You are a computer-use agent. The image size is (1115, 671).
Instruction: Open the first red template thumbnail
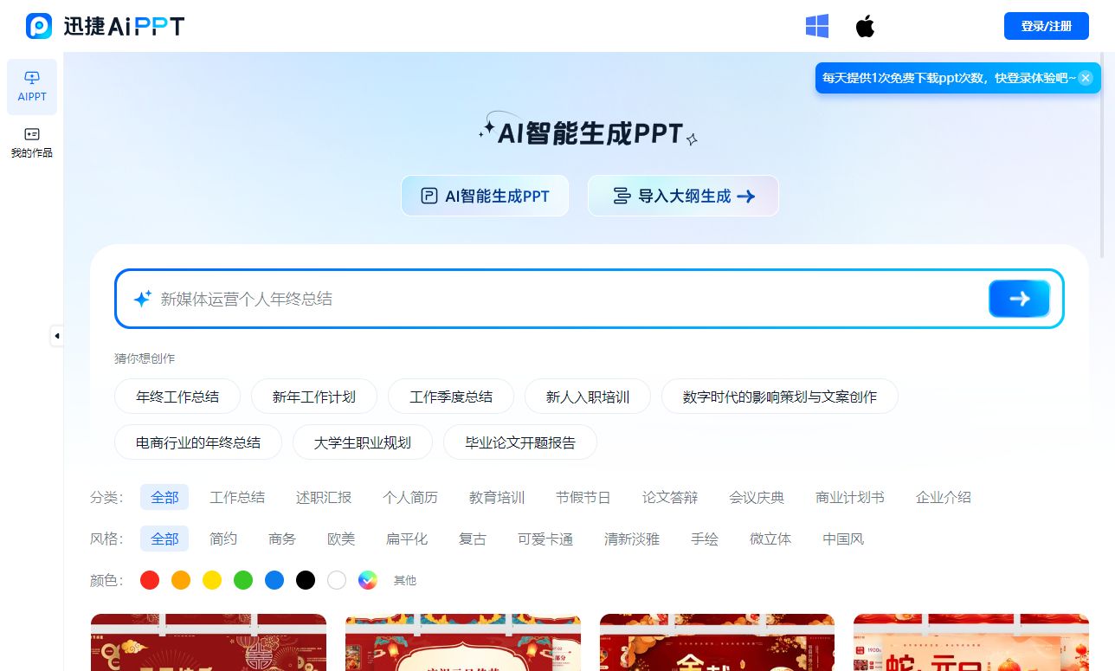(x=209, y=642)
